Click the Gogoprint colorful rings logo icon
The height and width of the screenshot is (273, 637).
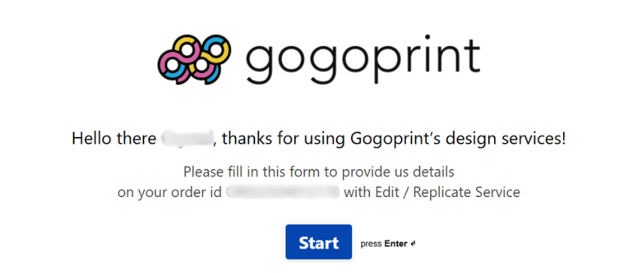pos(194,59)
